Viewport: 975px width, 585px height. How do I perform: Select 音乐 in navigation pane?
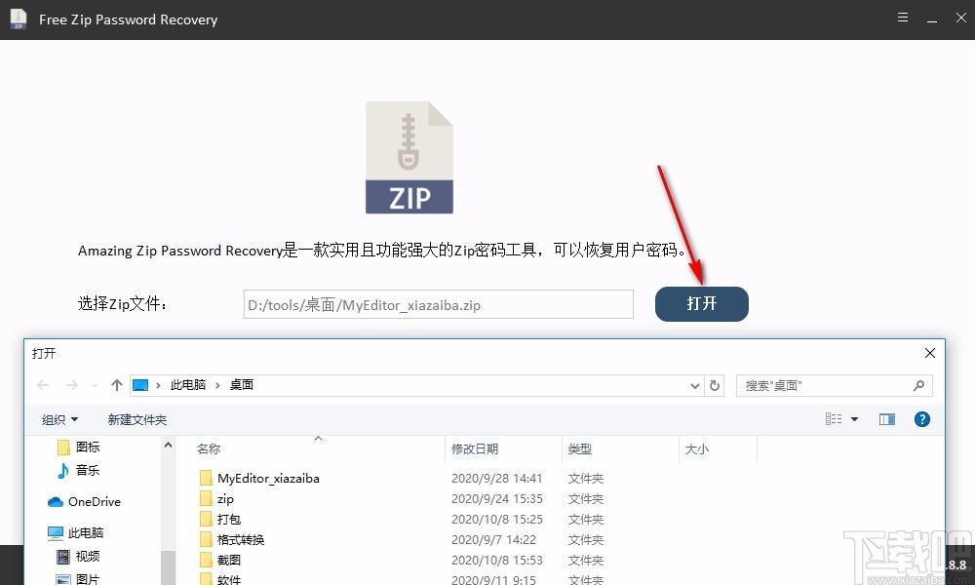[87, 471]
